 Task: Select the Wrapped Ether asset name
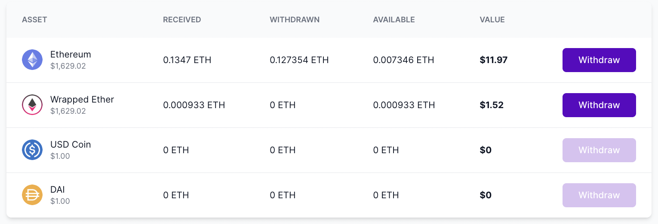click(82, 100)
